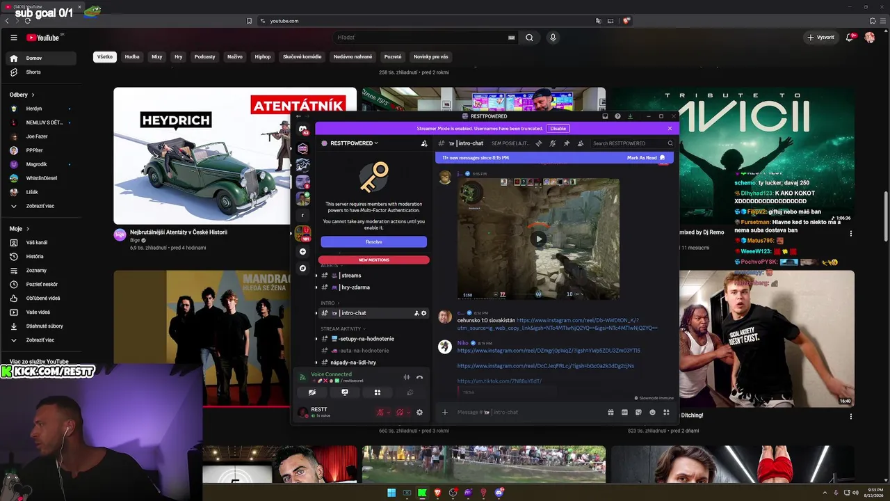Play the embedded video in Discord chat
890x501 pixels.
pyautogui.click(x=538, y=239)
